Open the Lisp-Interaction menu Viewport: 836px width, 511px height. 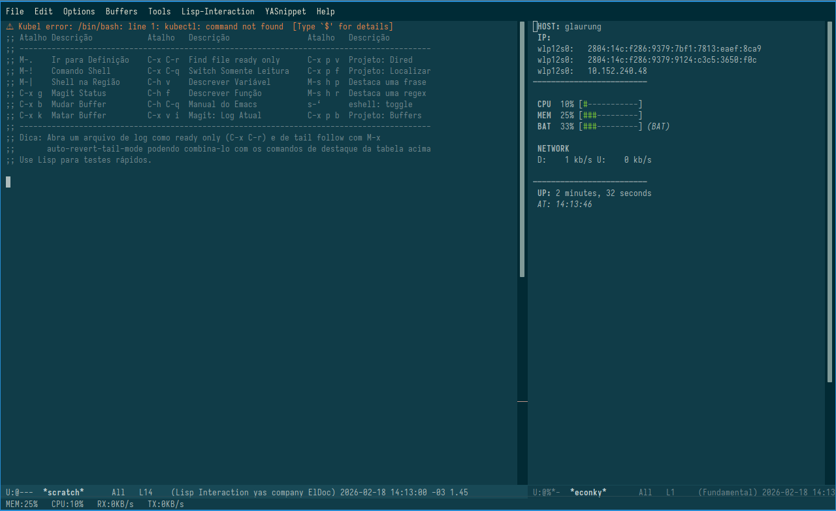[218, 11]
